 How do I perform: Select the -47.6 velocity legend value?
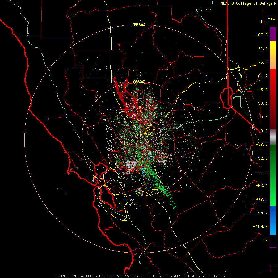click(262, 172)
